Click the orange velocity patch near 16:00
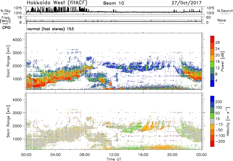 point(145,128)
